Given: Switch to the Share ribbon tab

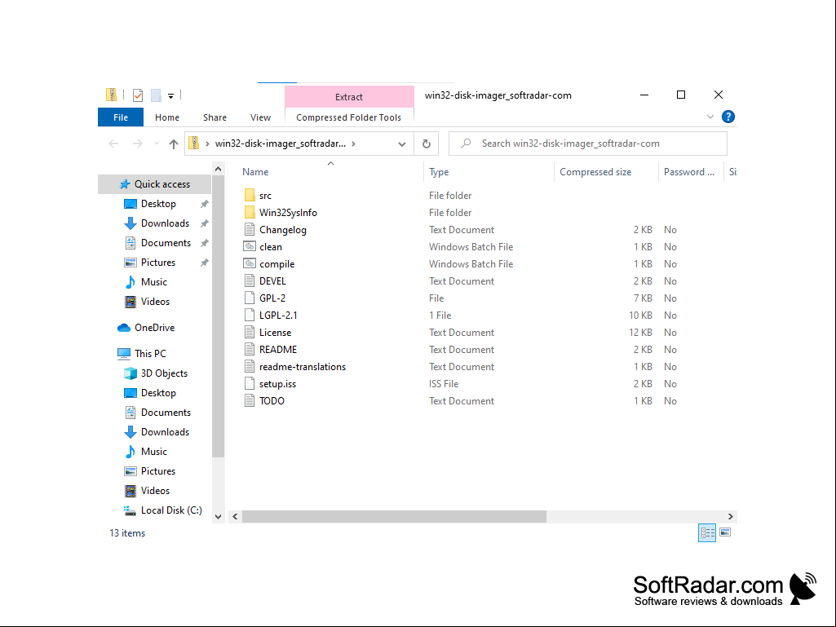Looking at the screenshot, I should coord(215,117).
